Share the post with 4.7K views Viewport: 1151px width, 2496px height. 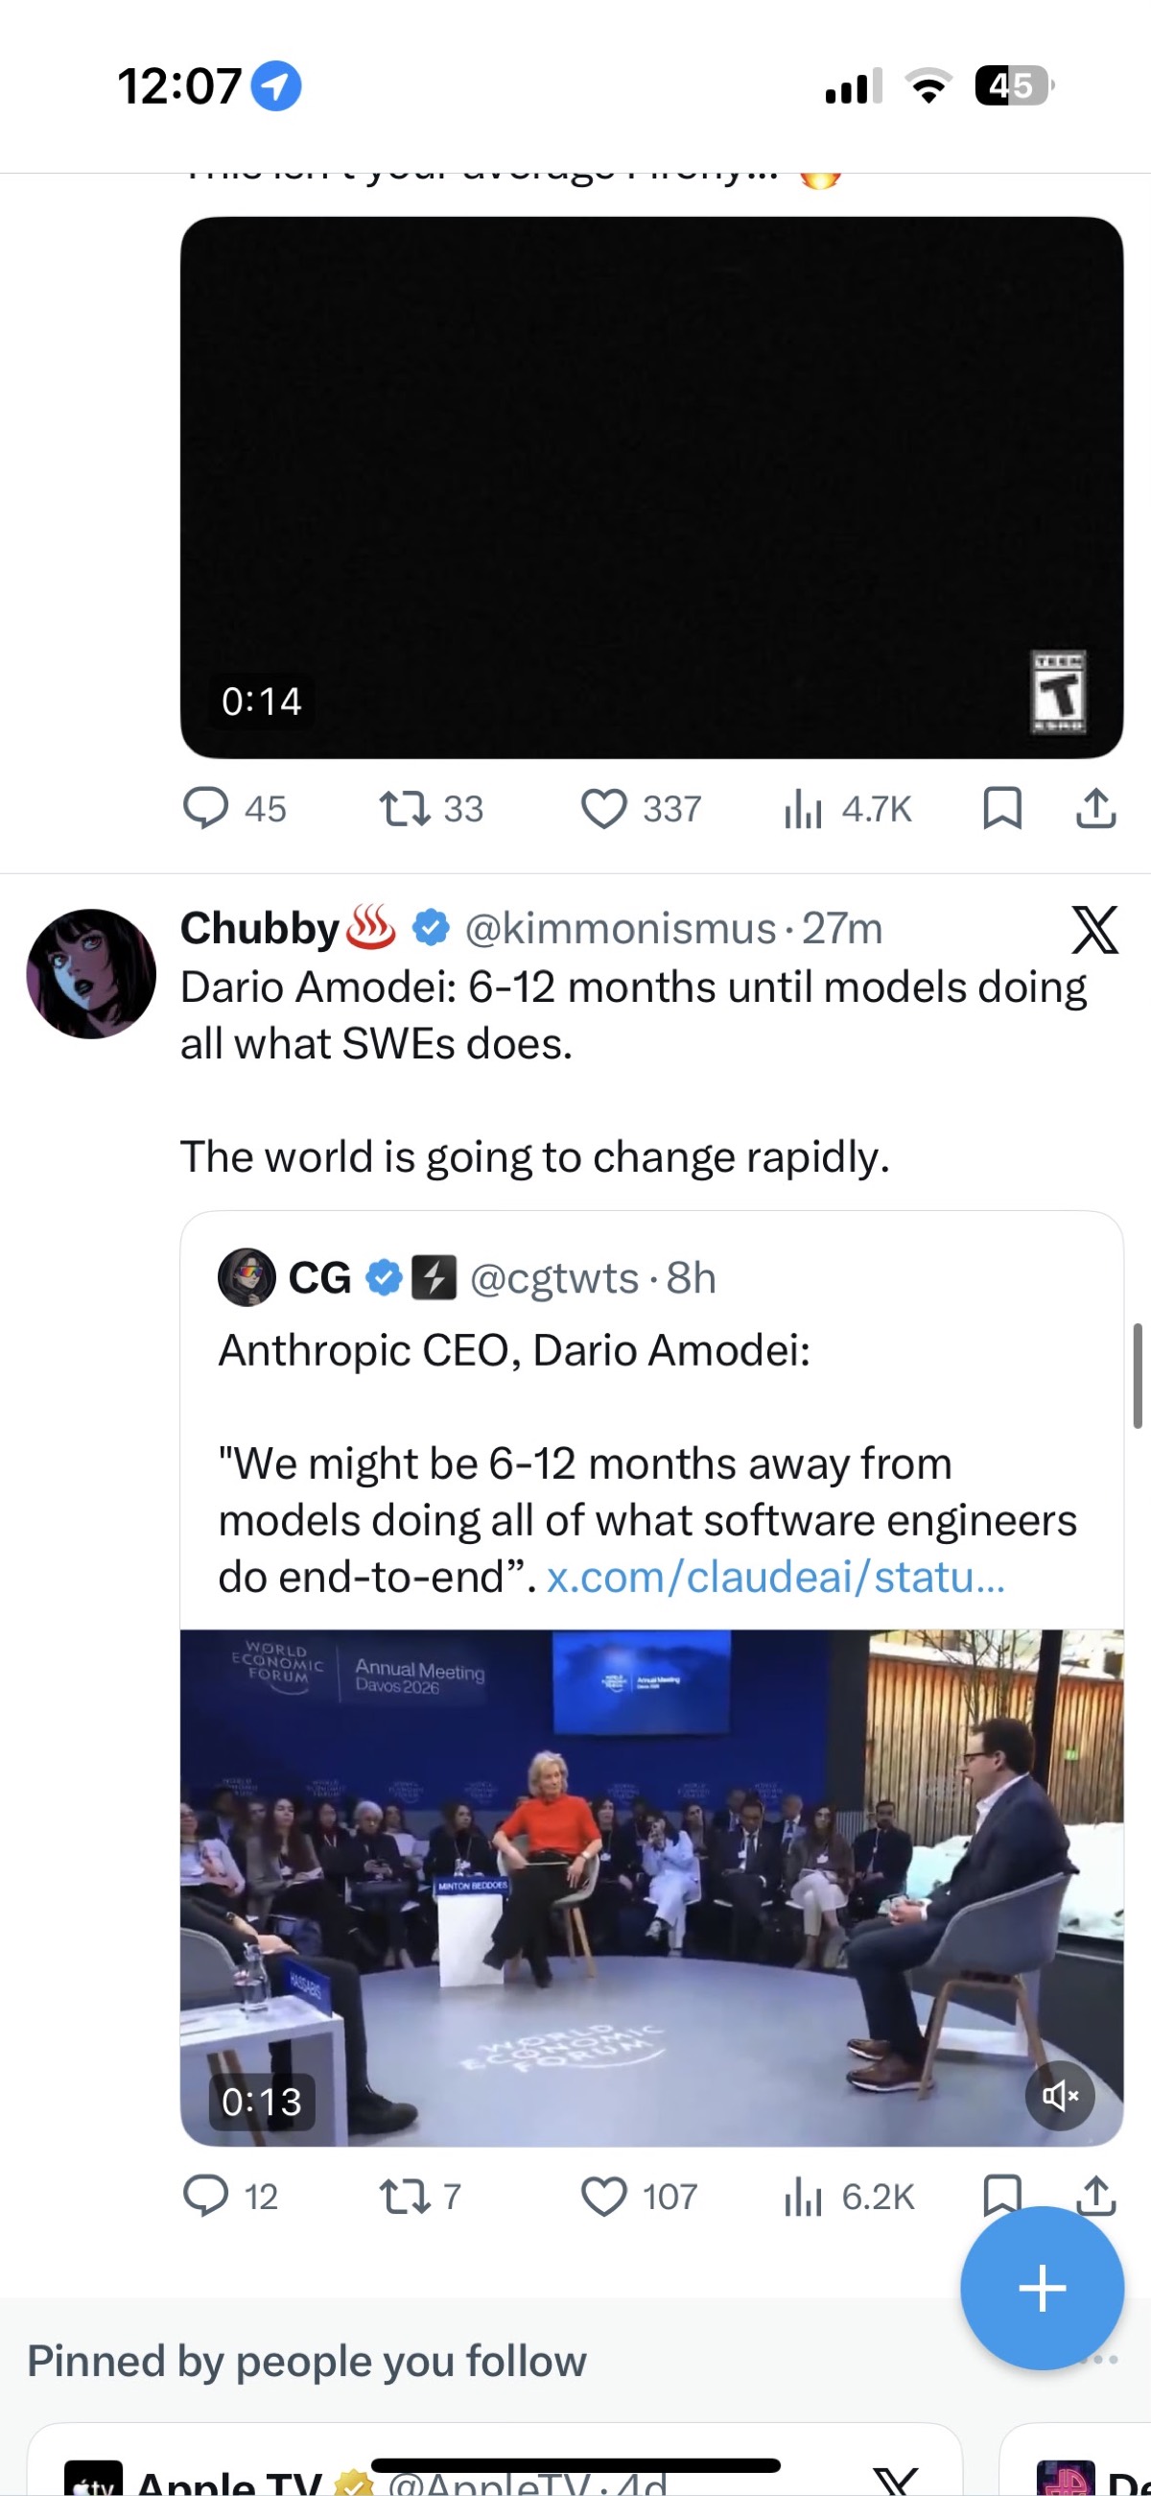pos(1095,808)
